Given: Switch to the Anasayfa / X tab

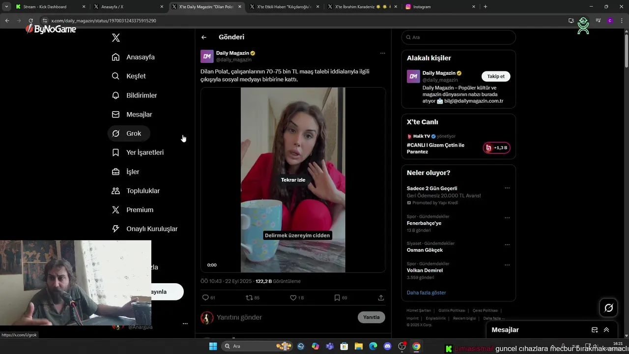Looking at the screenshot, I should [x=128, y=7].
